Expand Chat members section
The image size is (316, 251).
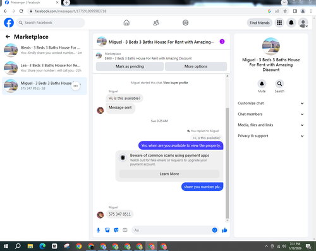(x=271, y=114)
